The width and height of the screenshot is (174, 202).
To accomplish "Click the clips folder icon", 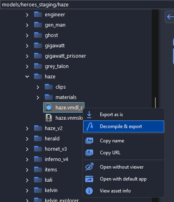I will (x=49, y=87).
